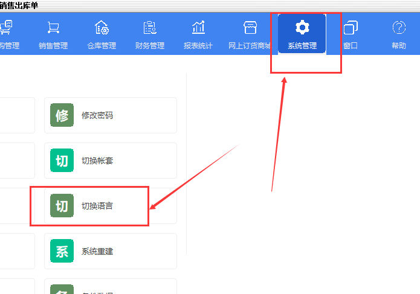The image size is (420, 294).
Task: Select the 系统管理 gear icon
Action: point(302,27)
